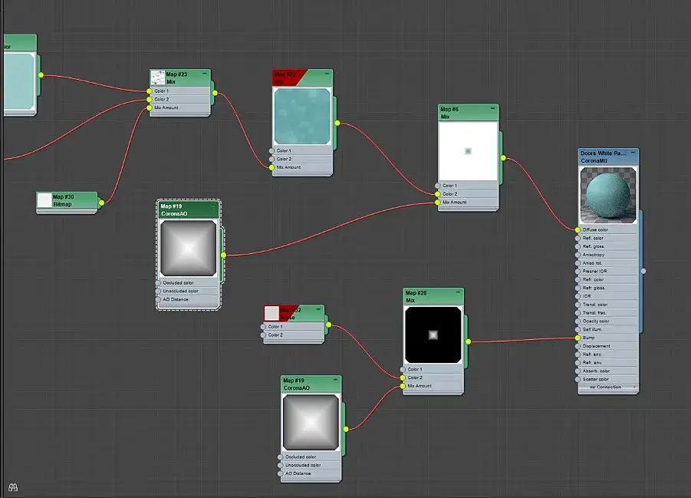Click the Color 1 socket on Map #22

tap(272, 151)
